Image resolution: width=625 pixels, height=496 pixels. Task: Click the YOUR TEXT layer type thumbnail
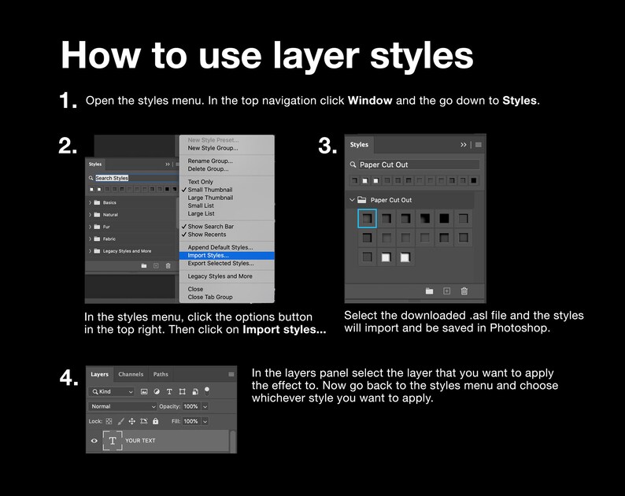pyautogui.click(x=113, y=441)
